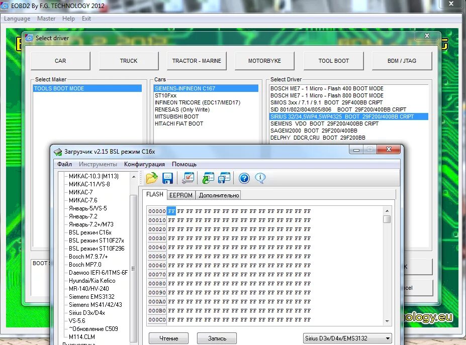The width and height of the screenshot is (466, 345).
Task: Open the Конфигурация menu
Action: coord(144,164)
